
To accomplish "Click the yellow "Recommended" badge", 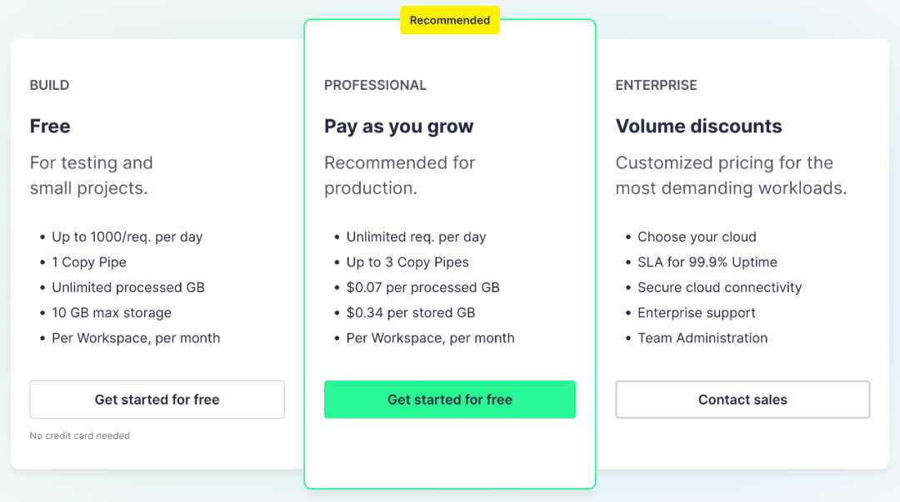I will point(450,21).
